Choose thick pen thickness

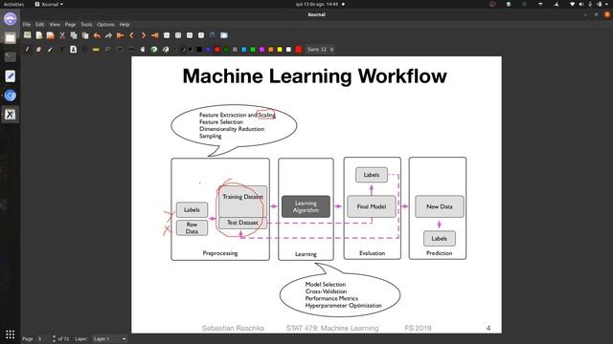[190, 50]
